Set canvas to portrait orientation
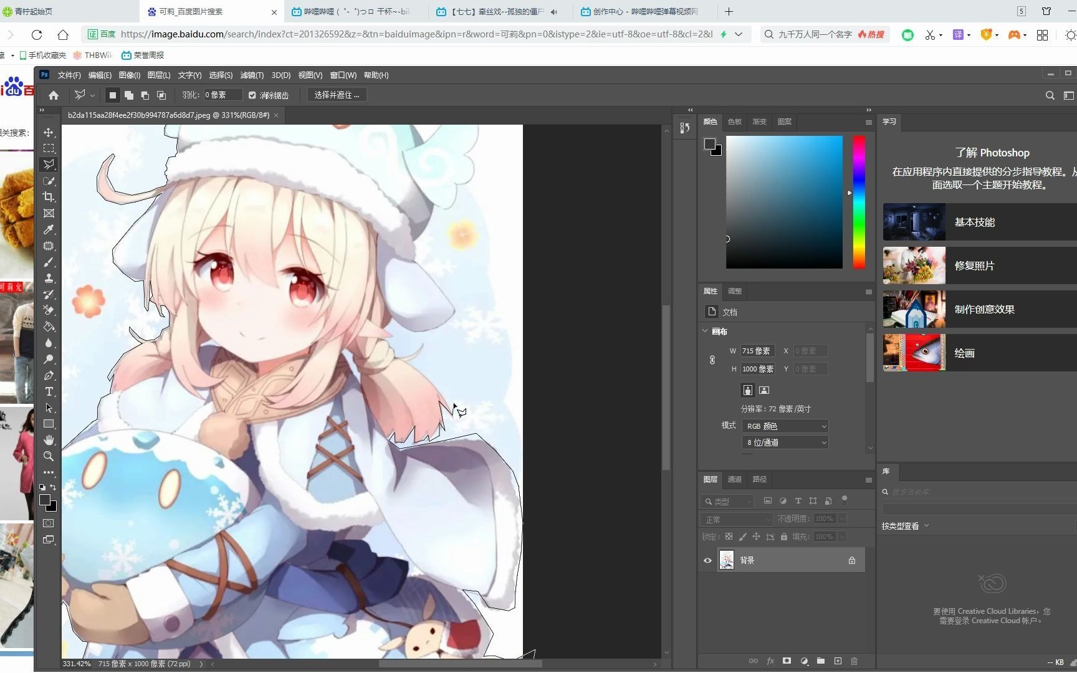Screen dimensions: 1077x673 [x=747, y=390]
